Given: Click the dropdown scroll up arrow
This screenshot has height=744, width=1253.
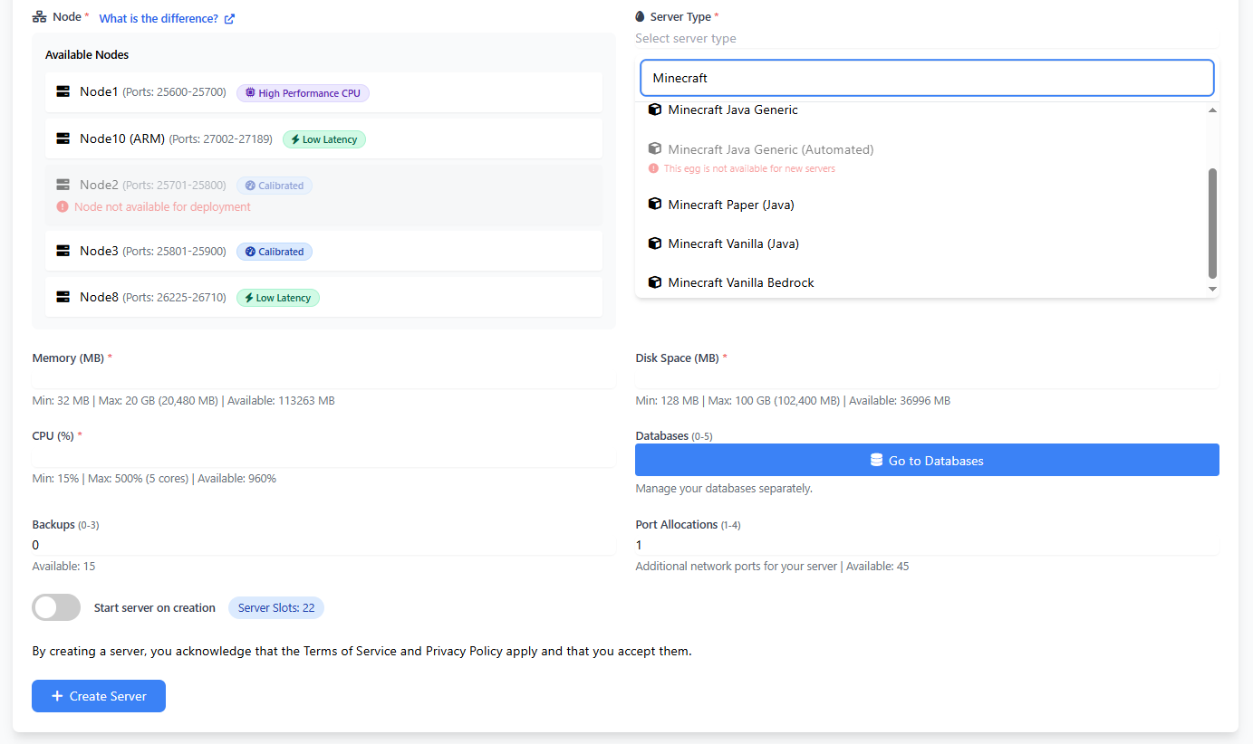Looking at the screenshot, I should click(x=1212, y=110).
